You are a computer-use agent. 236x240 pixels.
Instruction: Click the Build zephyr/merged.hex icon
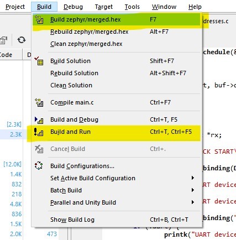point(39,19)
